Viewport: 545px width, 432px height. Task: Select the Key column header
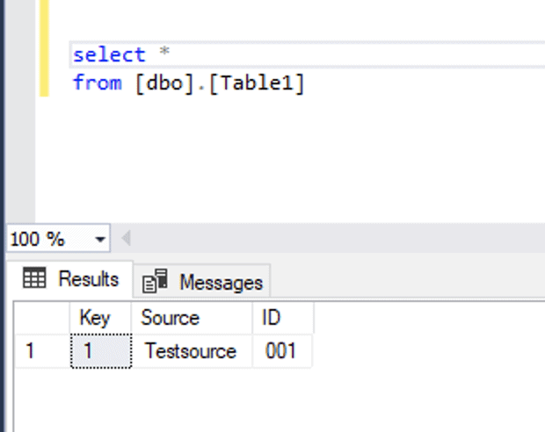[95, 317]
